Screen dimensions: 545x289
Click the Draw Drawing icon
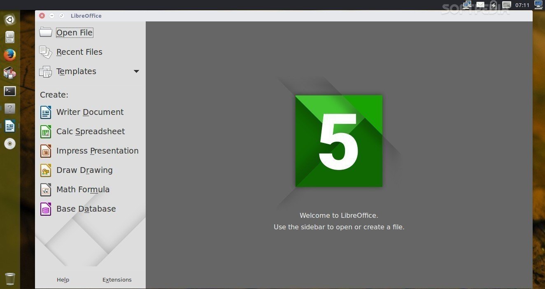point(46,170)
